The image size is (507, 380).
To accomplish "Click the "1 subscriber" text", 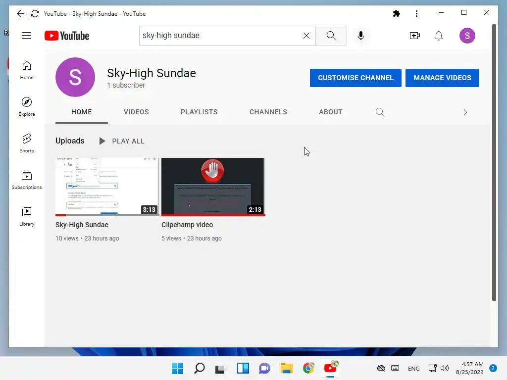I will click(126, 85).
